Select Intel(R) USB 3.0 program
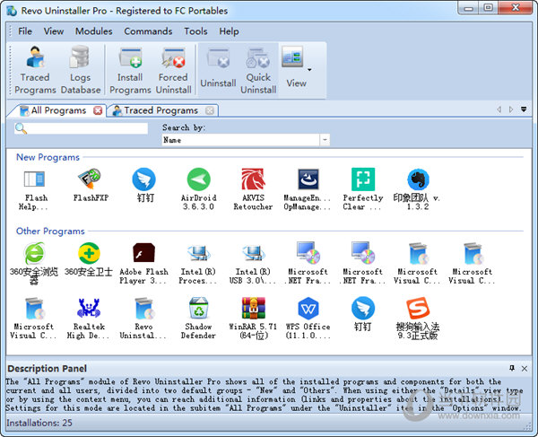The width and height of the screenshot is (538, 437). (x=253, y=264)
